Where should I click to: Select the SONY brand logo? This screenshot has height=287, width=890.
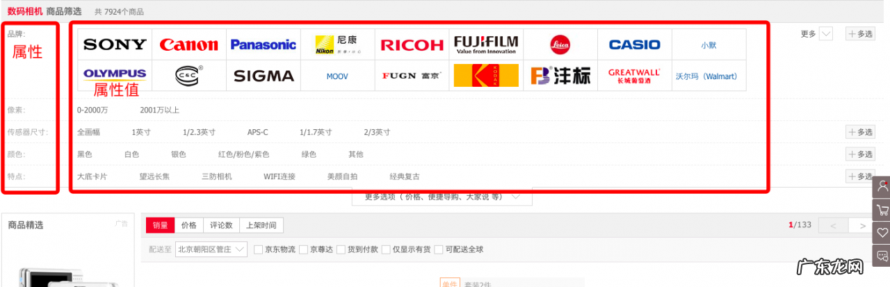[x=115, y=44]
